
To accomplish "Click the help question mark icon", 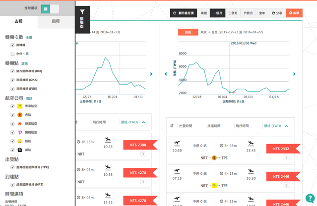I will pyautogui.click(x=310, y=199).
